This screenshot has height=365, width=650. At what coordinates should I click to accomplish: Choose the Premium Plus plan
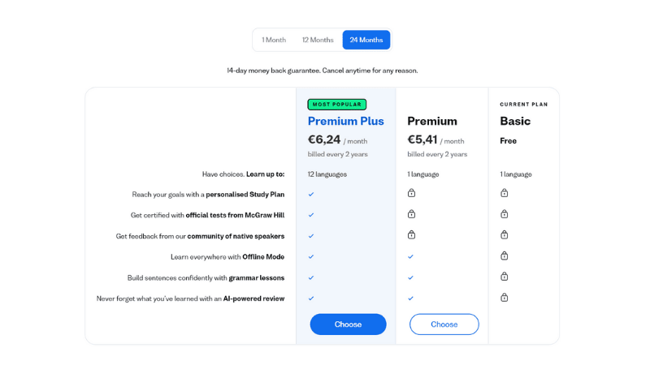349,324
